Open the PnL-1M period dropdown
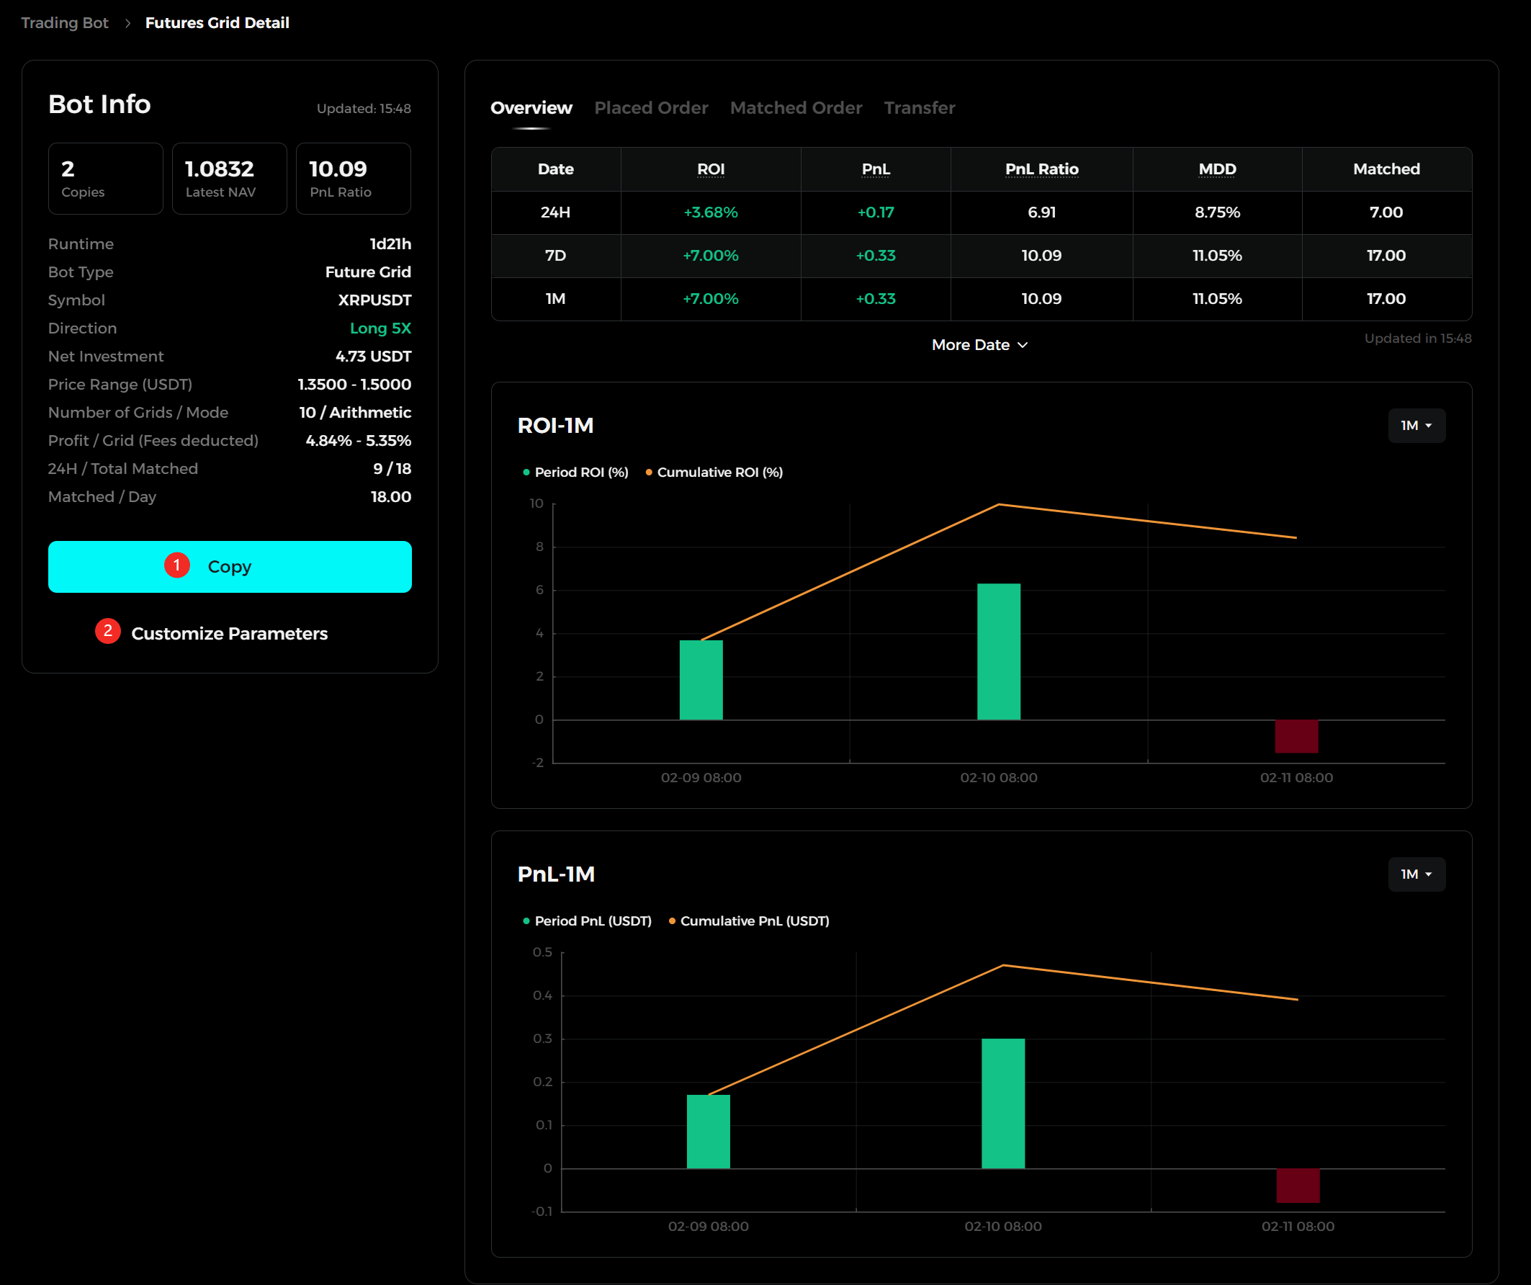 (1416, 874)
